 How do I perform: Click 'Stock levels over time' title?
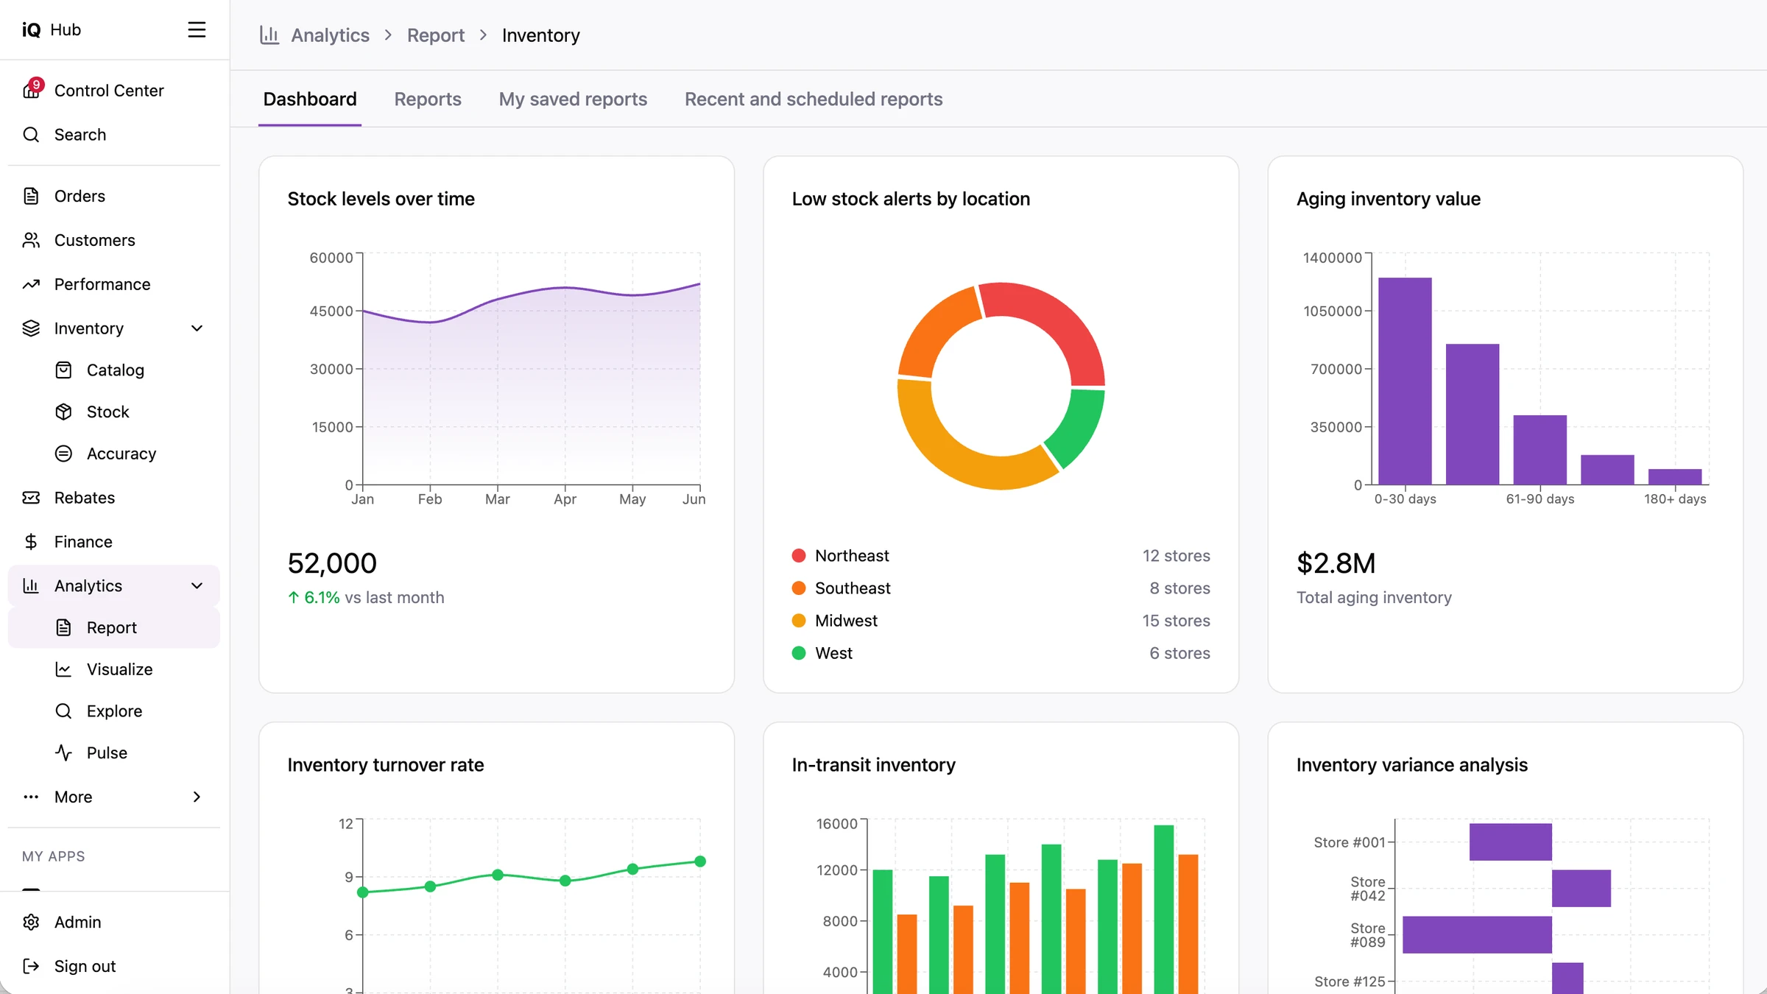[381, 199]
